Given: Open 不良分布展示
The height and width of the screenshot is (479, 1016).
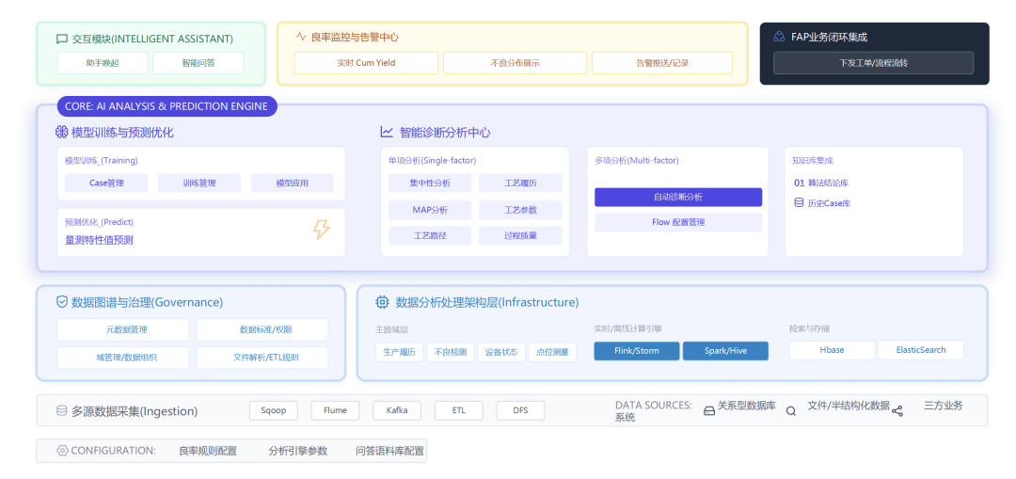Looking at the screenshot, I should [x=516, y=63].
